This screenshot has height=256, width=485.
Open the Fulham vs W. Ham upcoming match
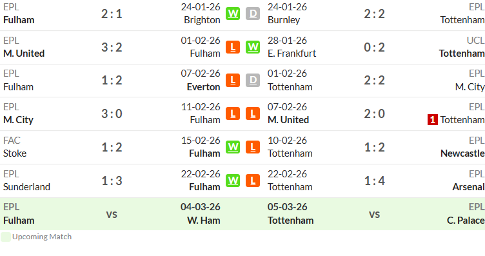pyautogui.click(x=112, y=214)
